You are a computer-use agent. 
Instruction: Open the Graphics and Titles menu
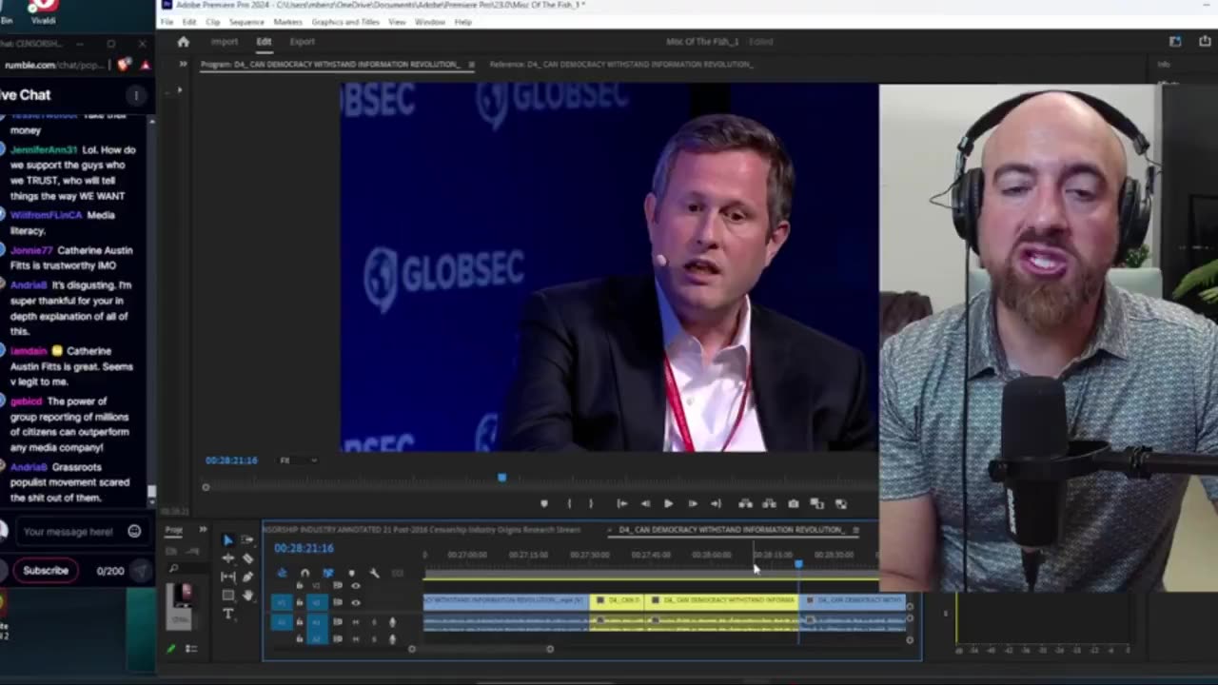345,22
